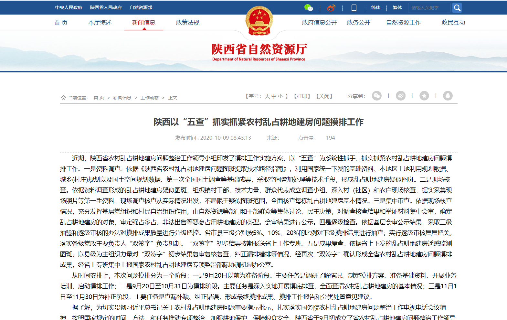Image resolution: width=507 pixels, height=320 pixels.
Task: Open 政民互动 navigation item
Action: click(453, 23)
